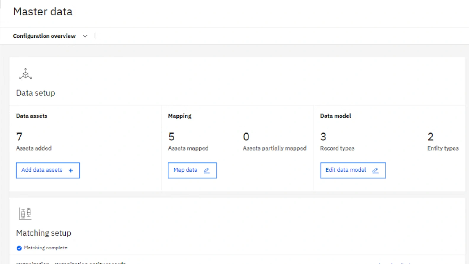Click the Master data page title
This screenshot has height=264, width=469.
click(43, 12)
